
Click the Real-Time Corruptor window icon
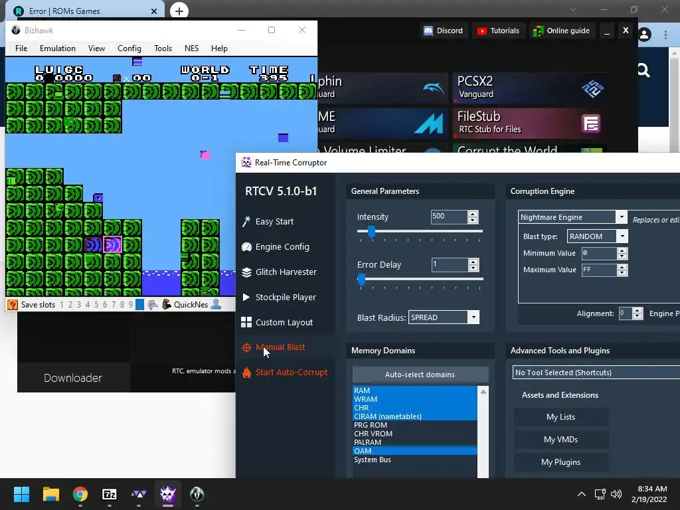(246, 162)
